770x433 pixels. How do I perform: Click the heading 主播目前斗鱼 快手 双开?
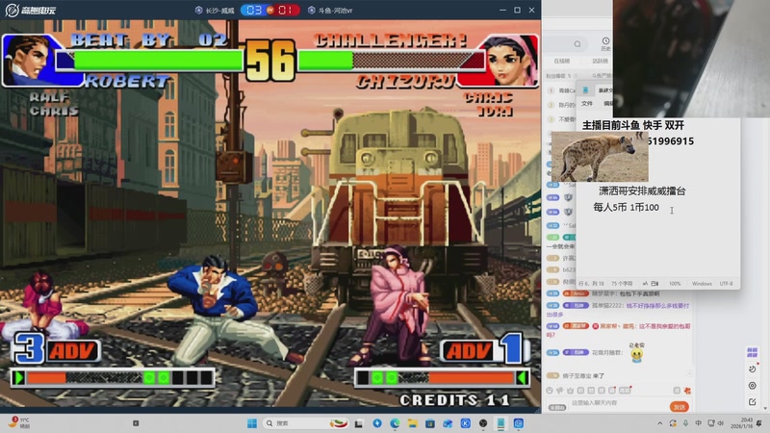pos(633,125)
